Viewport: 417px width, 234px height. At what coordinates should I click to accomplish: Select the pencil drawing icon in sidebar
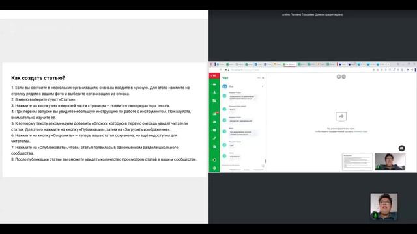[x=214, y=138]
